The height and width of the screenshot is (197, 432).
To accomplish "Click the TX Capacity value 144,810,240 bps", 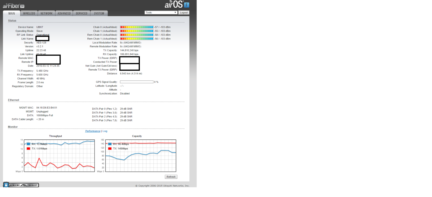I will point(129,50).
